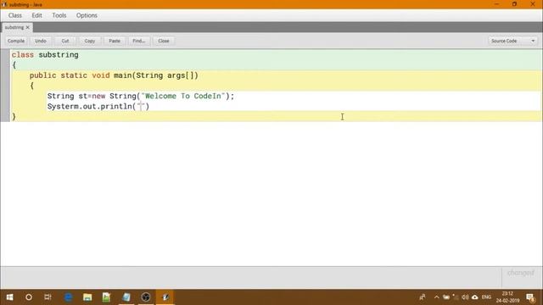Image resolution: width=543 pixels, height=305 pixels.
Task: Open the Find... search
Action: pos(139,41)
